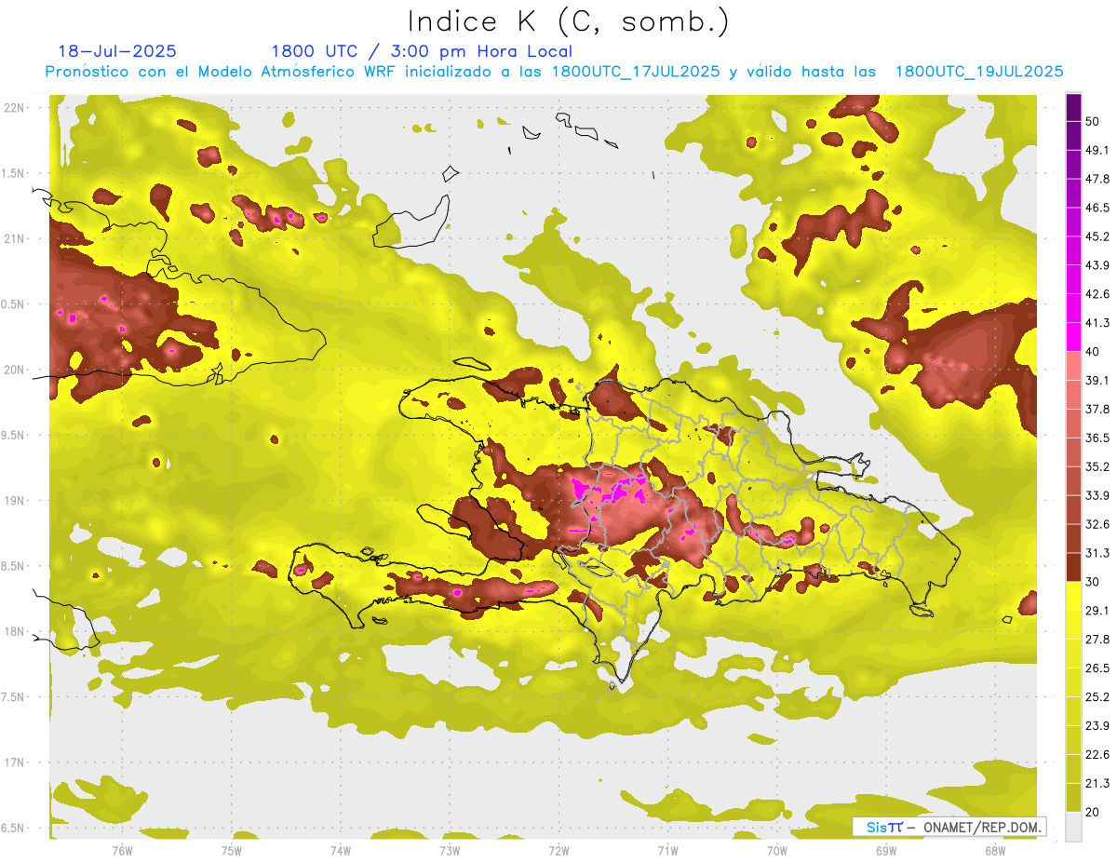The width and height of the screenshot is (1117, 863).
Task: Click the "70W" longitude label
Action: click(x=777, y=850)
